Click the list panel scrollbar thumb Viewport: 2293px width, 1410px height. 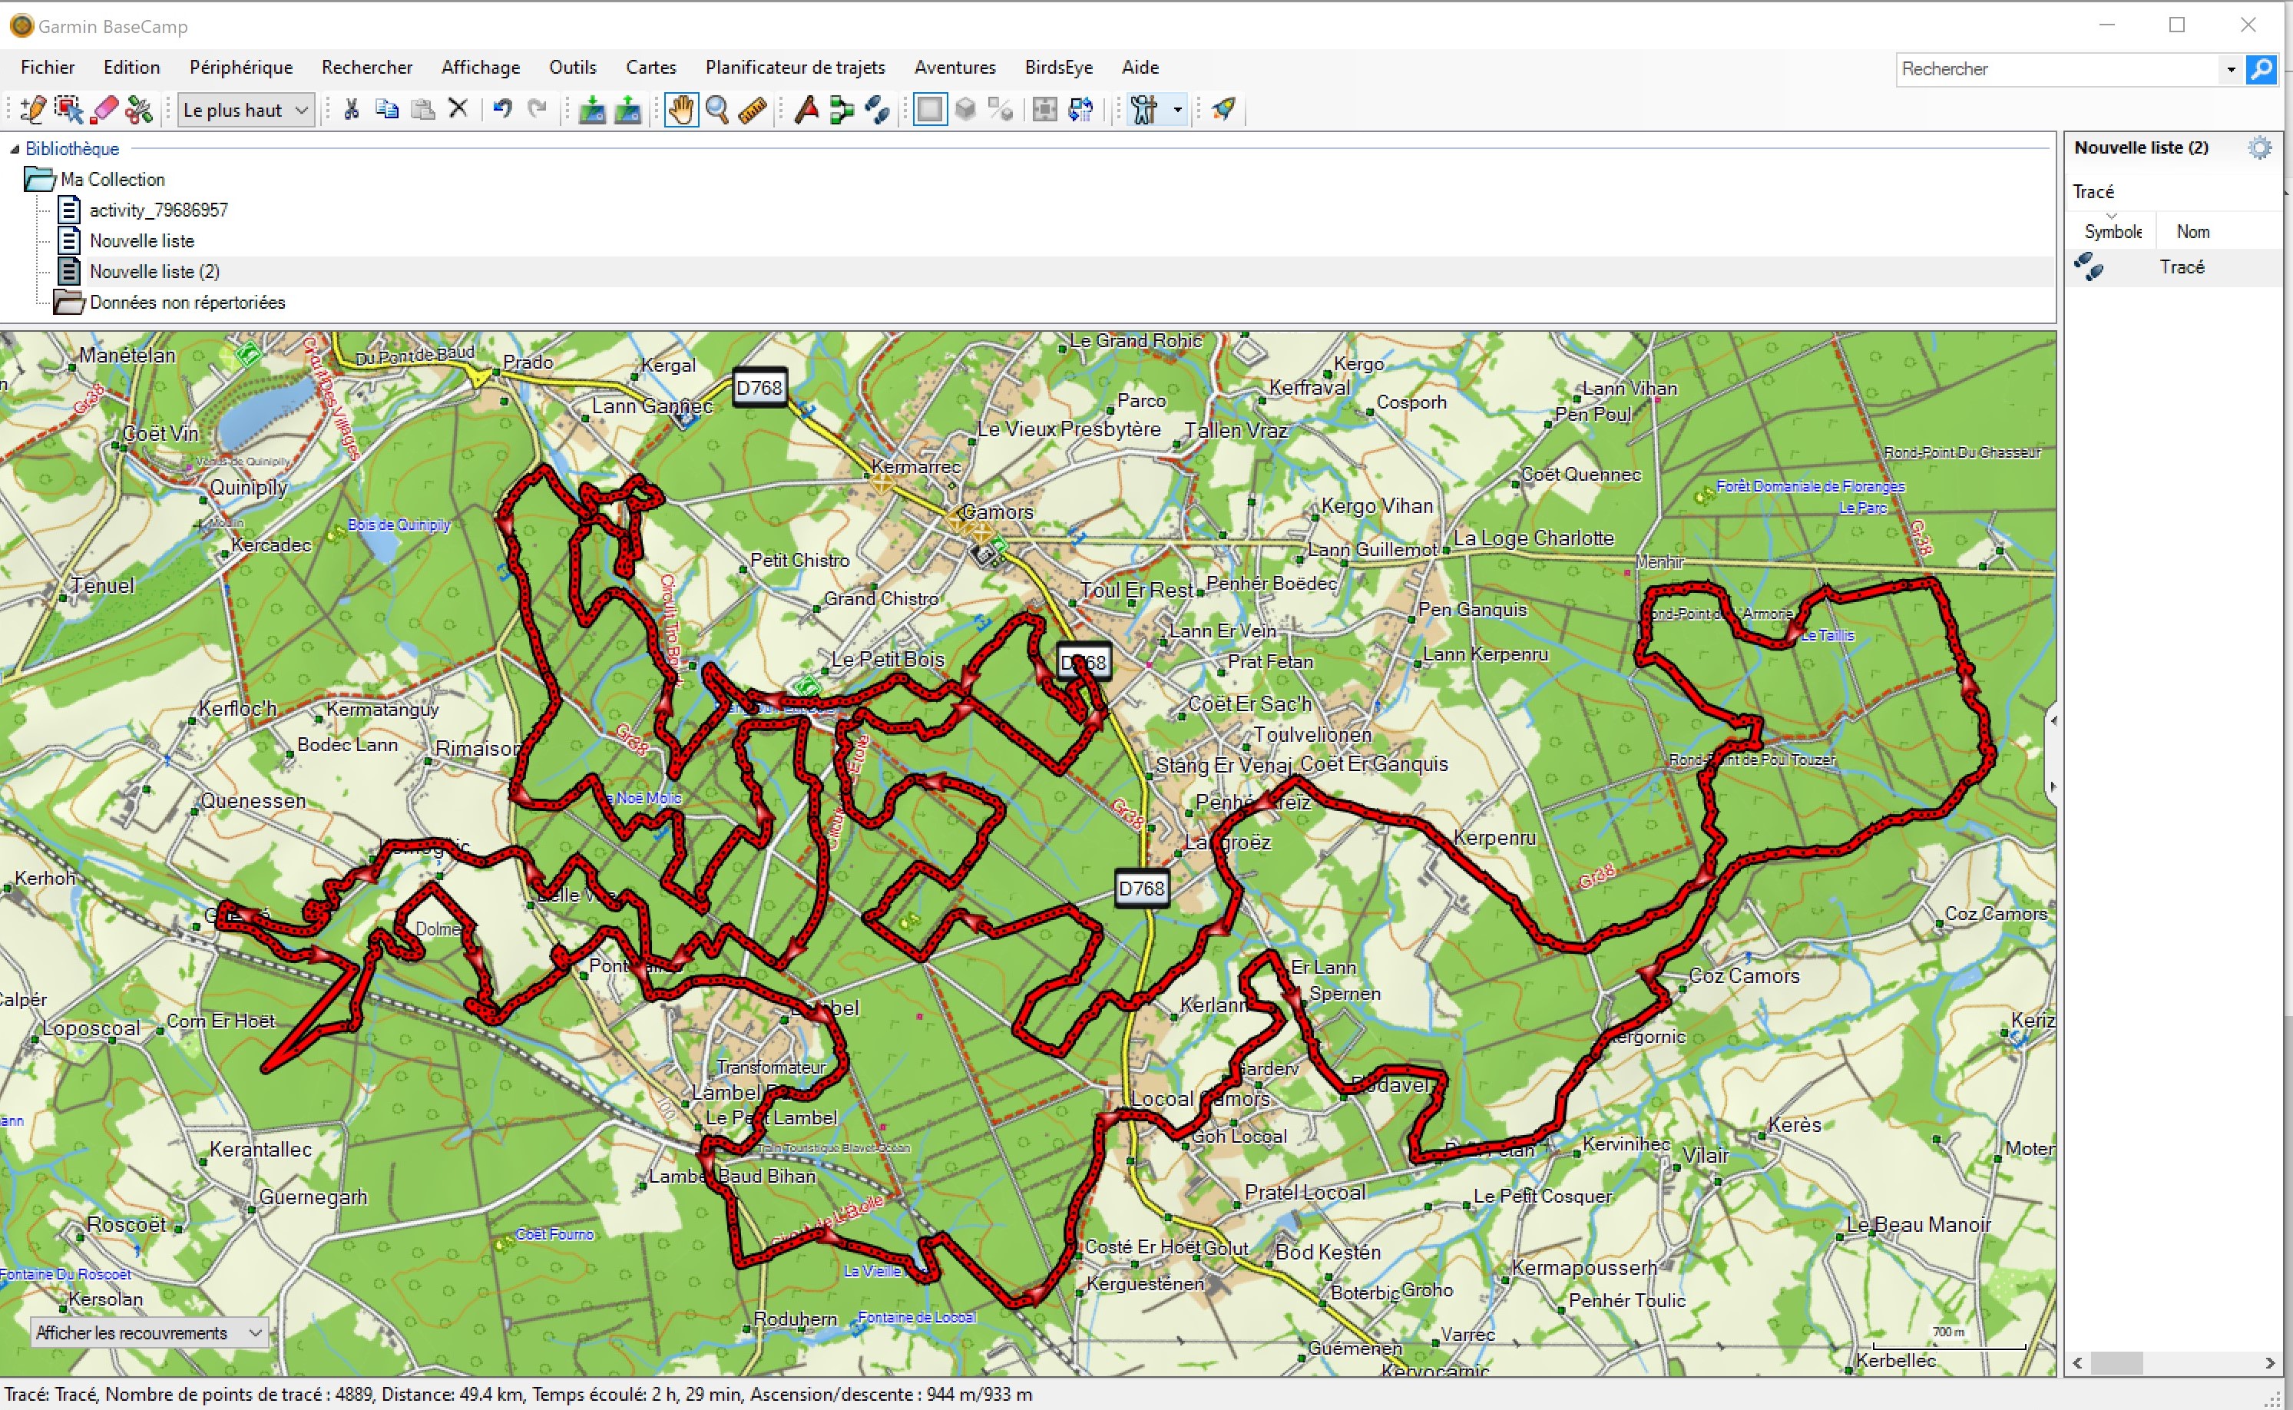(x=2116, y=1363)
